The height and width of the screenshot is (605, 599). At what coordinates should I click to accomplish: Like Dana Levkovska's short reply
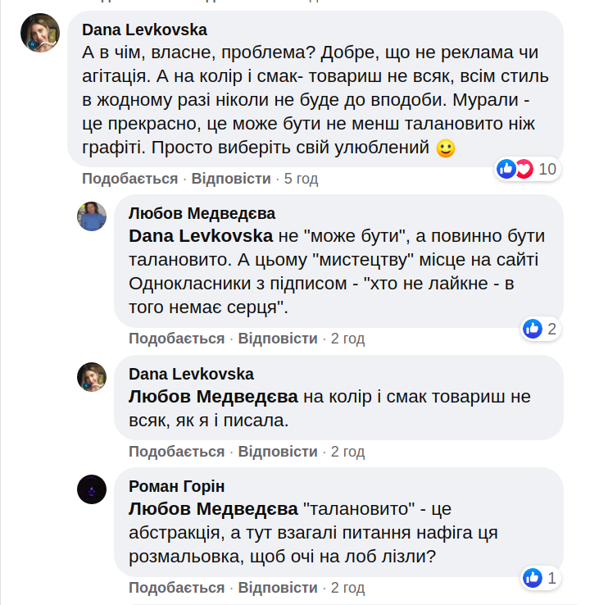click(176, 452)
